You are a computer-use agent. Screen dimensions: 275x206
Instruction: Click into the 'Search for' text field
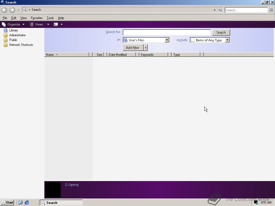point(167,32)
